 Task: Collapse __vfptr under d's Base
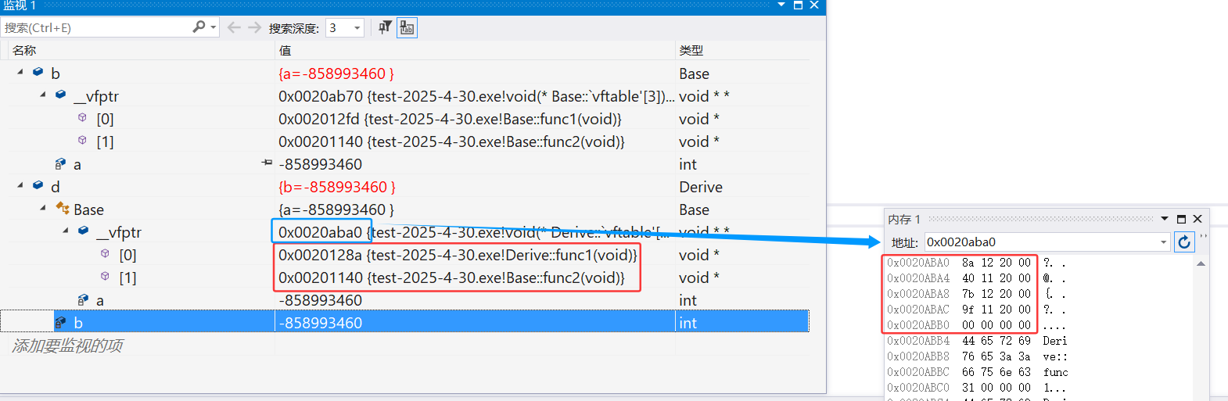tap(66, 231)
